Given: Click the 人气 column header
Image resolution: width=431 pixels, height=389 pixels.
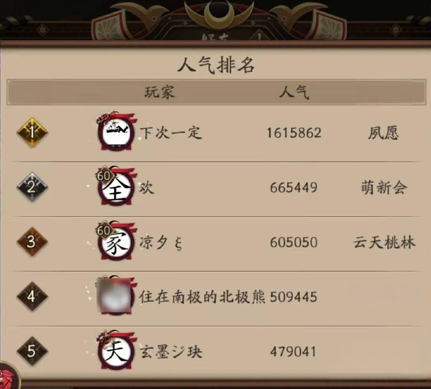Looking at the screenshot, I should (x=294, y=92).
